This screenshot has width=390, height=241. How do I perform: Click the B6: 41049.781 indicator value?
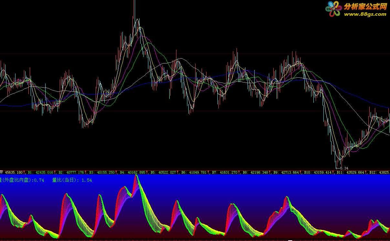tap(195, 173)
